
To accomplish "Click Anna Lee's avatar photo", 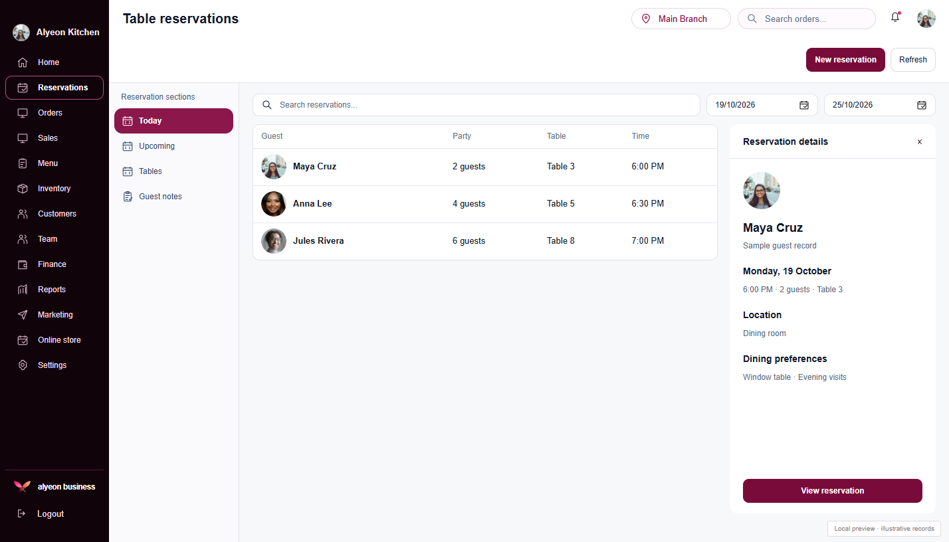I will point(274,204).
